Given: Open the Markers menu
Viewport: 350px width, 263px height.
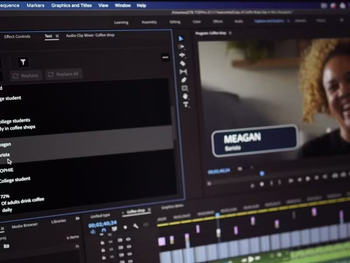Looking at the screenshot, I should click(x=35, y=5).
